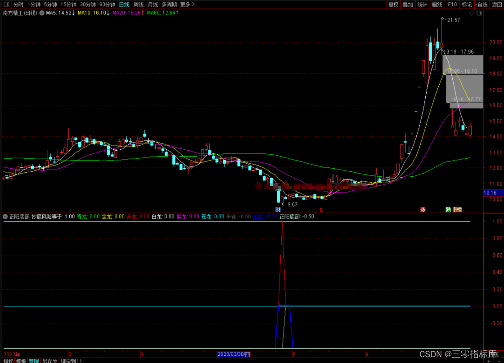The image size is (504, 363).
Task: Click 绑定到 at the bottom bar
Action: coord(68,360)
